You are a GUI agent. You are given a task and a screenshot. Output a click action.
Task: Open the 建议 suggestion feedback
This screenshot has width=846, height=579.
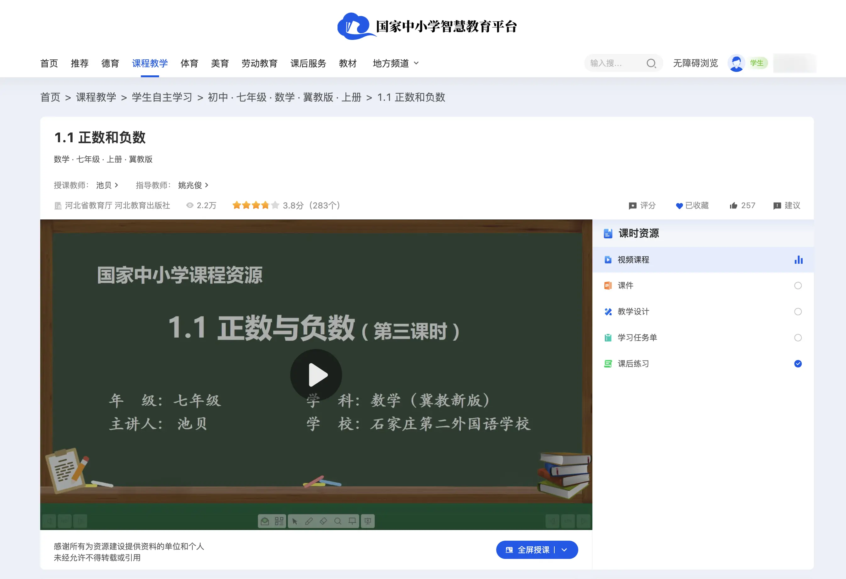coord(787,205)
